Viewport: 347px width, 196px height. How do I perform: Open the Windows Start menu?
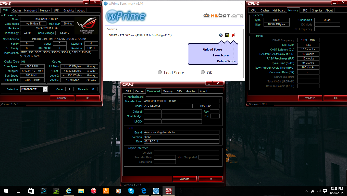6,191
